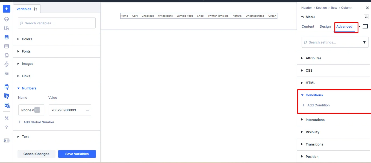Click the layout preview eye icon in sidebar
This screenshot has height=163, width=371.
(7, 105)
